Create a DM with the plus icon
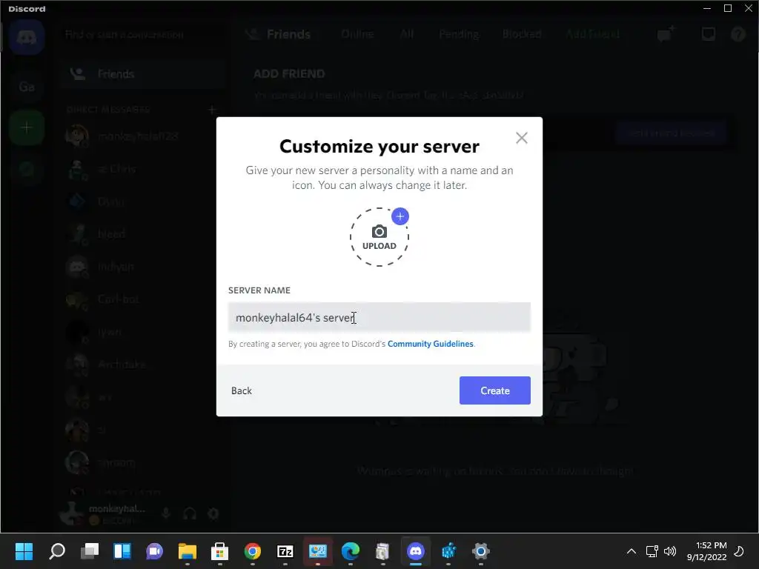The width and height of the screenshot is (759, 569). pos(212,110)
